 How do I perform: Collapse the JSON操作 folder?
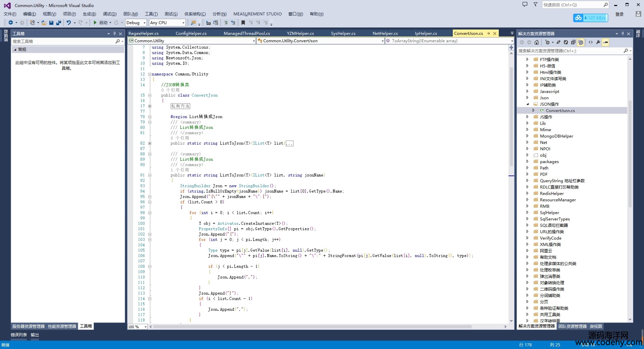(x=527, y=104)
